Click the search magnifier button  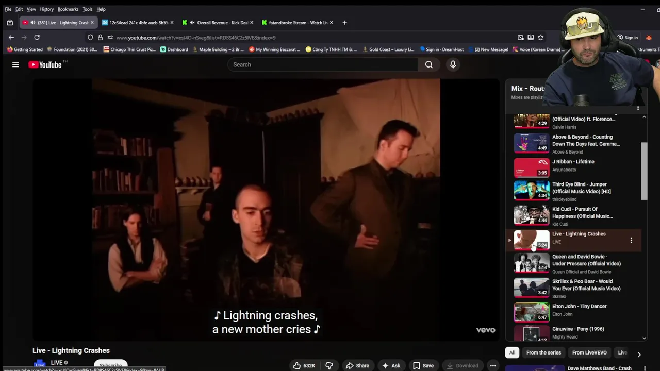(429, 64)
